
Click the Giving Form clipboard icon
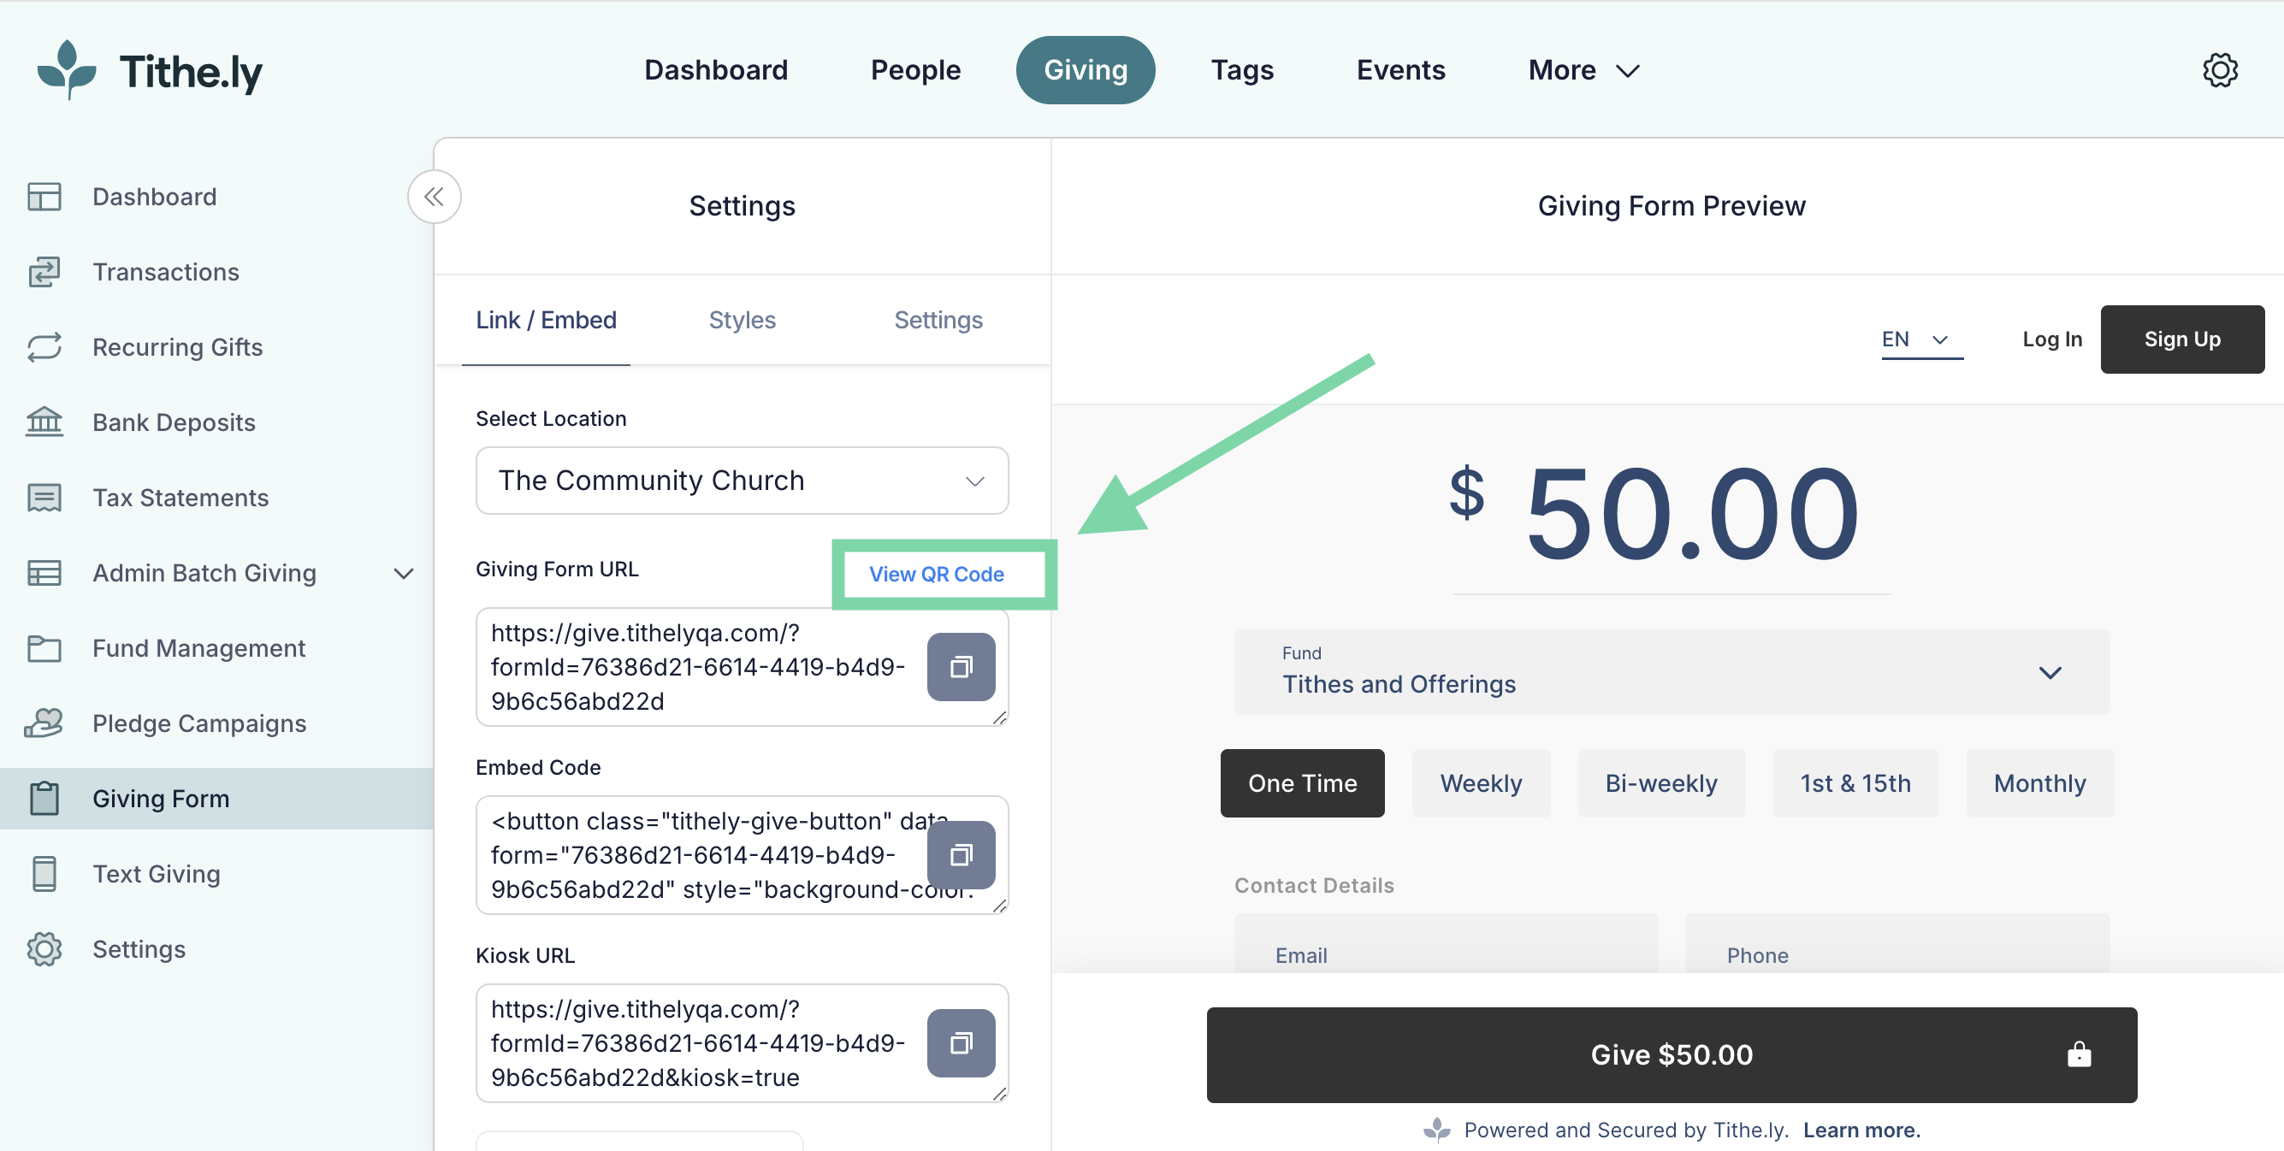coord(44,799)
